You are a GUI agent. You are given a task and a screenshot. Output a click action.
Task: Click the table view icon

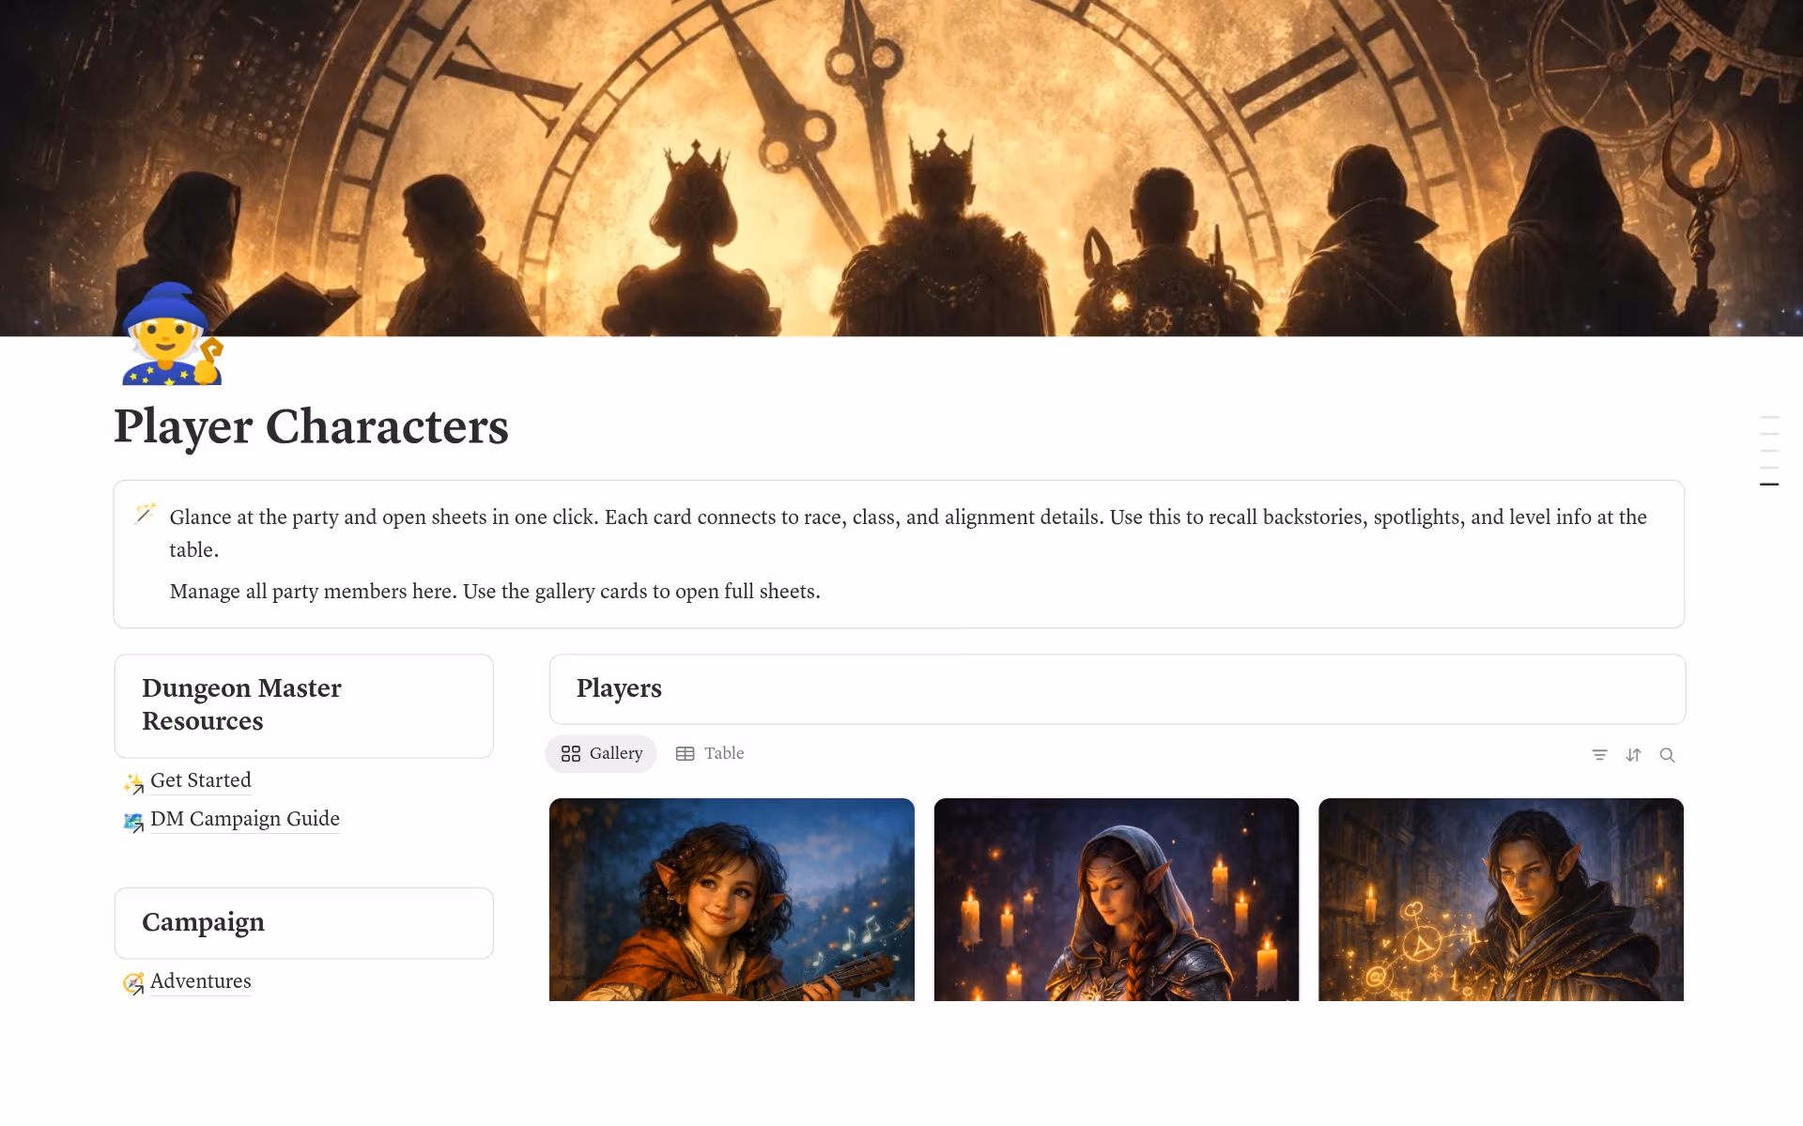coord(685,754)
